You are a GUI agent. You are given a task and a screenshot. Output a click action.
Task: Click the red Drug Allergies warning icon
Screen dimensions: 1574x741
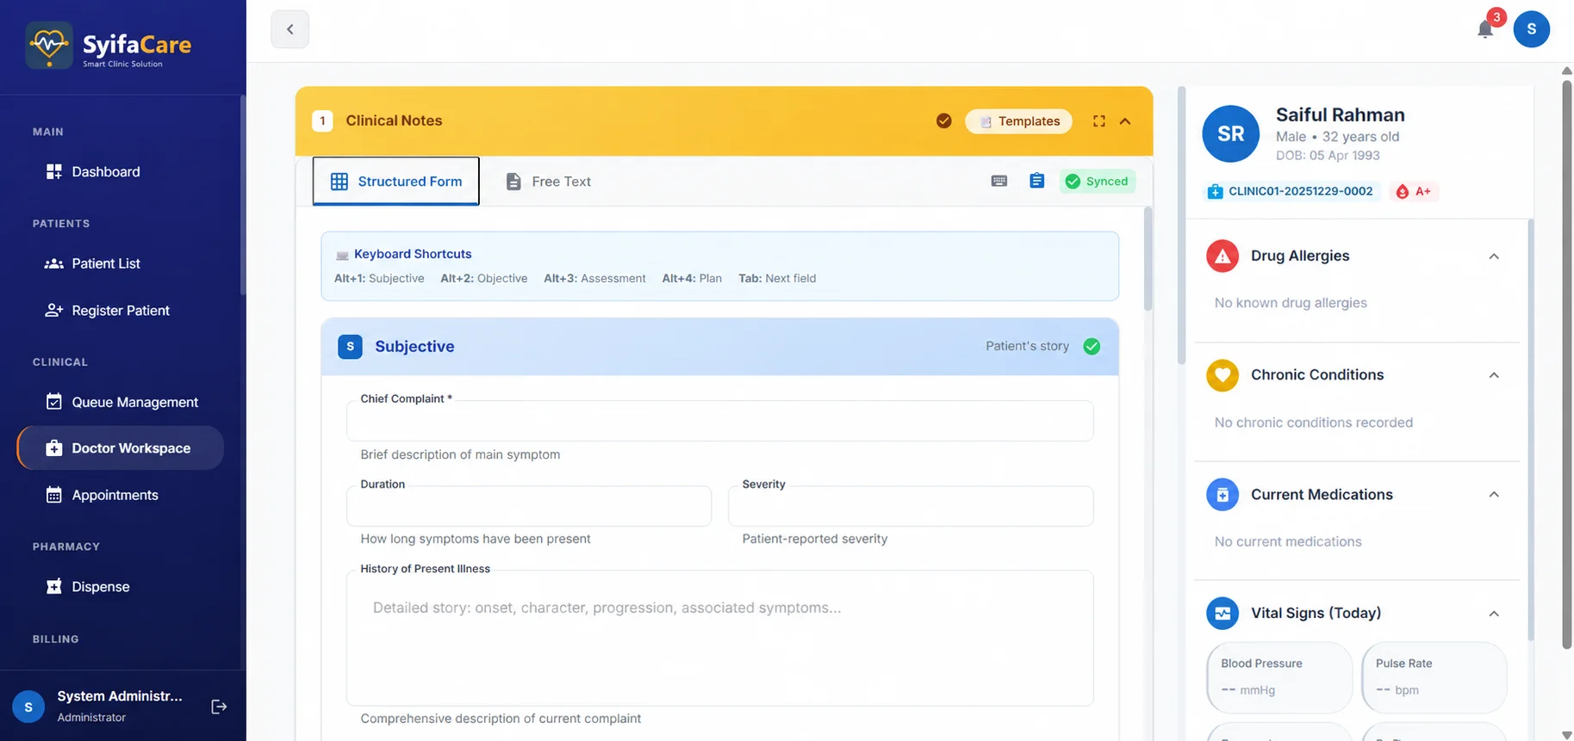[x=1222, y=256]
